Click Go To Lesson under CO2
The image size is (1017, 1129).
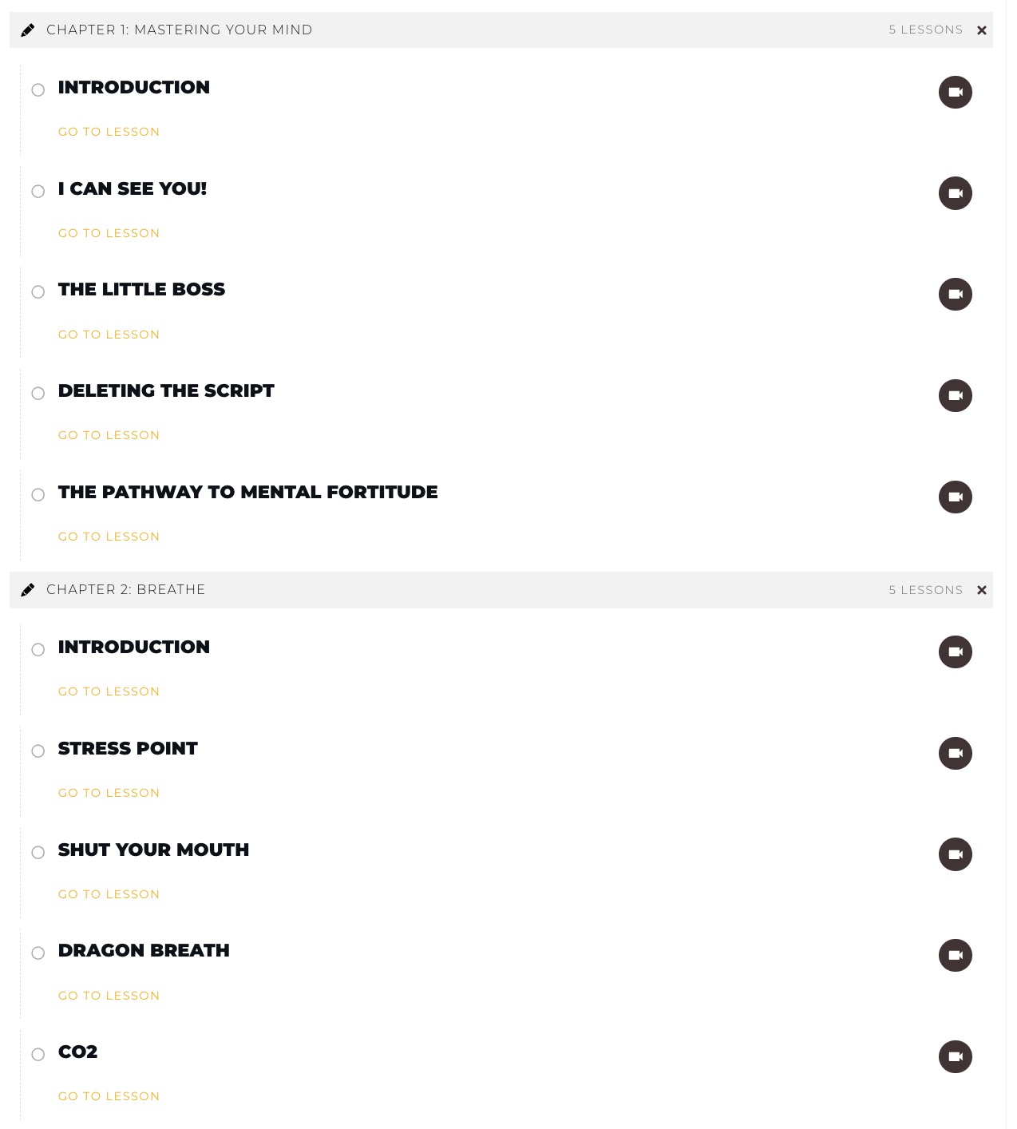(x=109, y=1096)
